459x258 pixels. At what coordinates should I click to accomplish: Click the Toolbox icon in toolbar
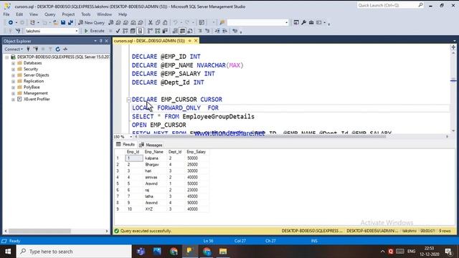[x=311, y=22]
